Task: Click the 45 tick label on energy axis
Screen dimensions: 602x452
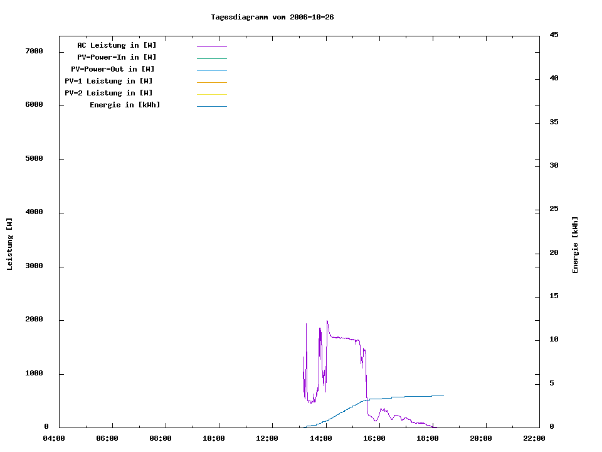Action: coord(554,35)
